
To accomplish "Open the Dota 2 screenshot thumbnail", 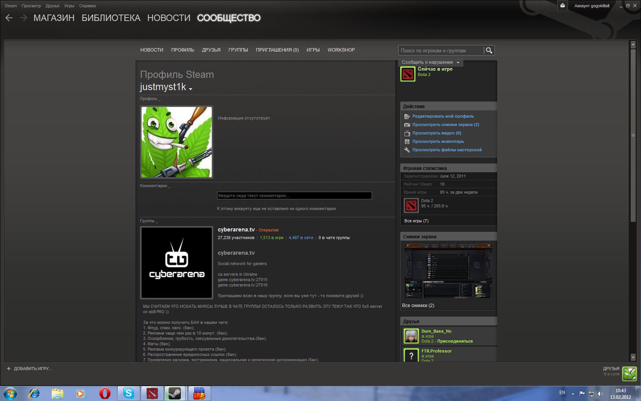I will click(x=448, y=271).
